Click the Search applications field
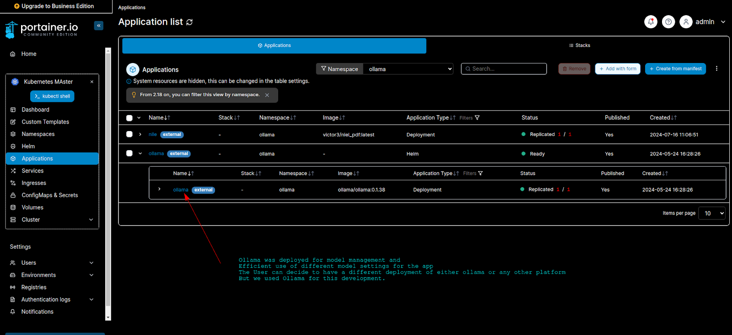This screenshot has width=732, height=335. pos(504,69)
